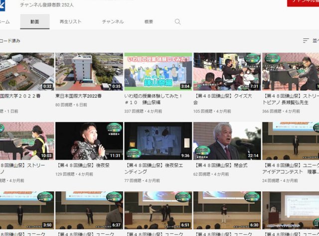Play the 6:30 lecture hall thumbnail
Screen dimensions: 319x236
[x=227, y=210]
